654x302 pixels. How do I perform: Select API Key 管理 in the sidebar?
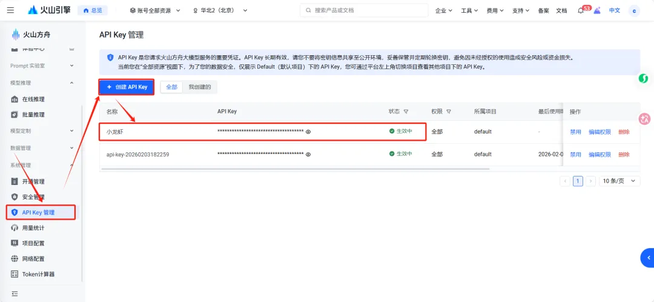41,212
